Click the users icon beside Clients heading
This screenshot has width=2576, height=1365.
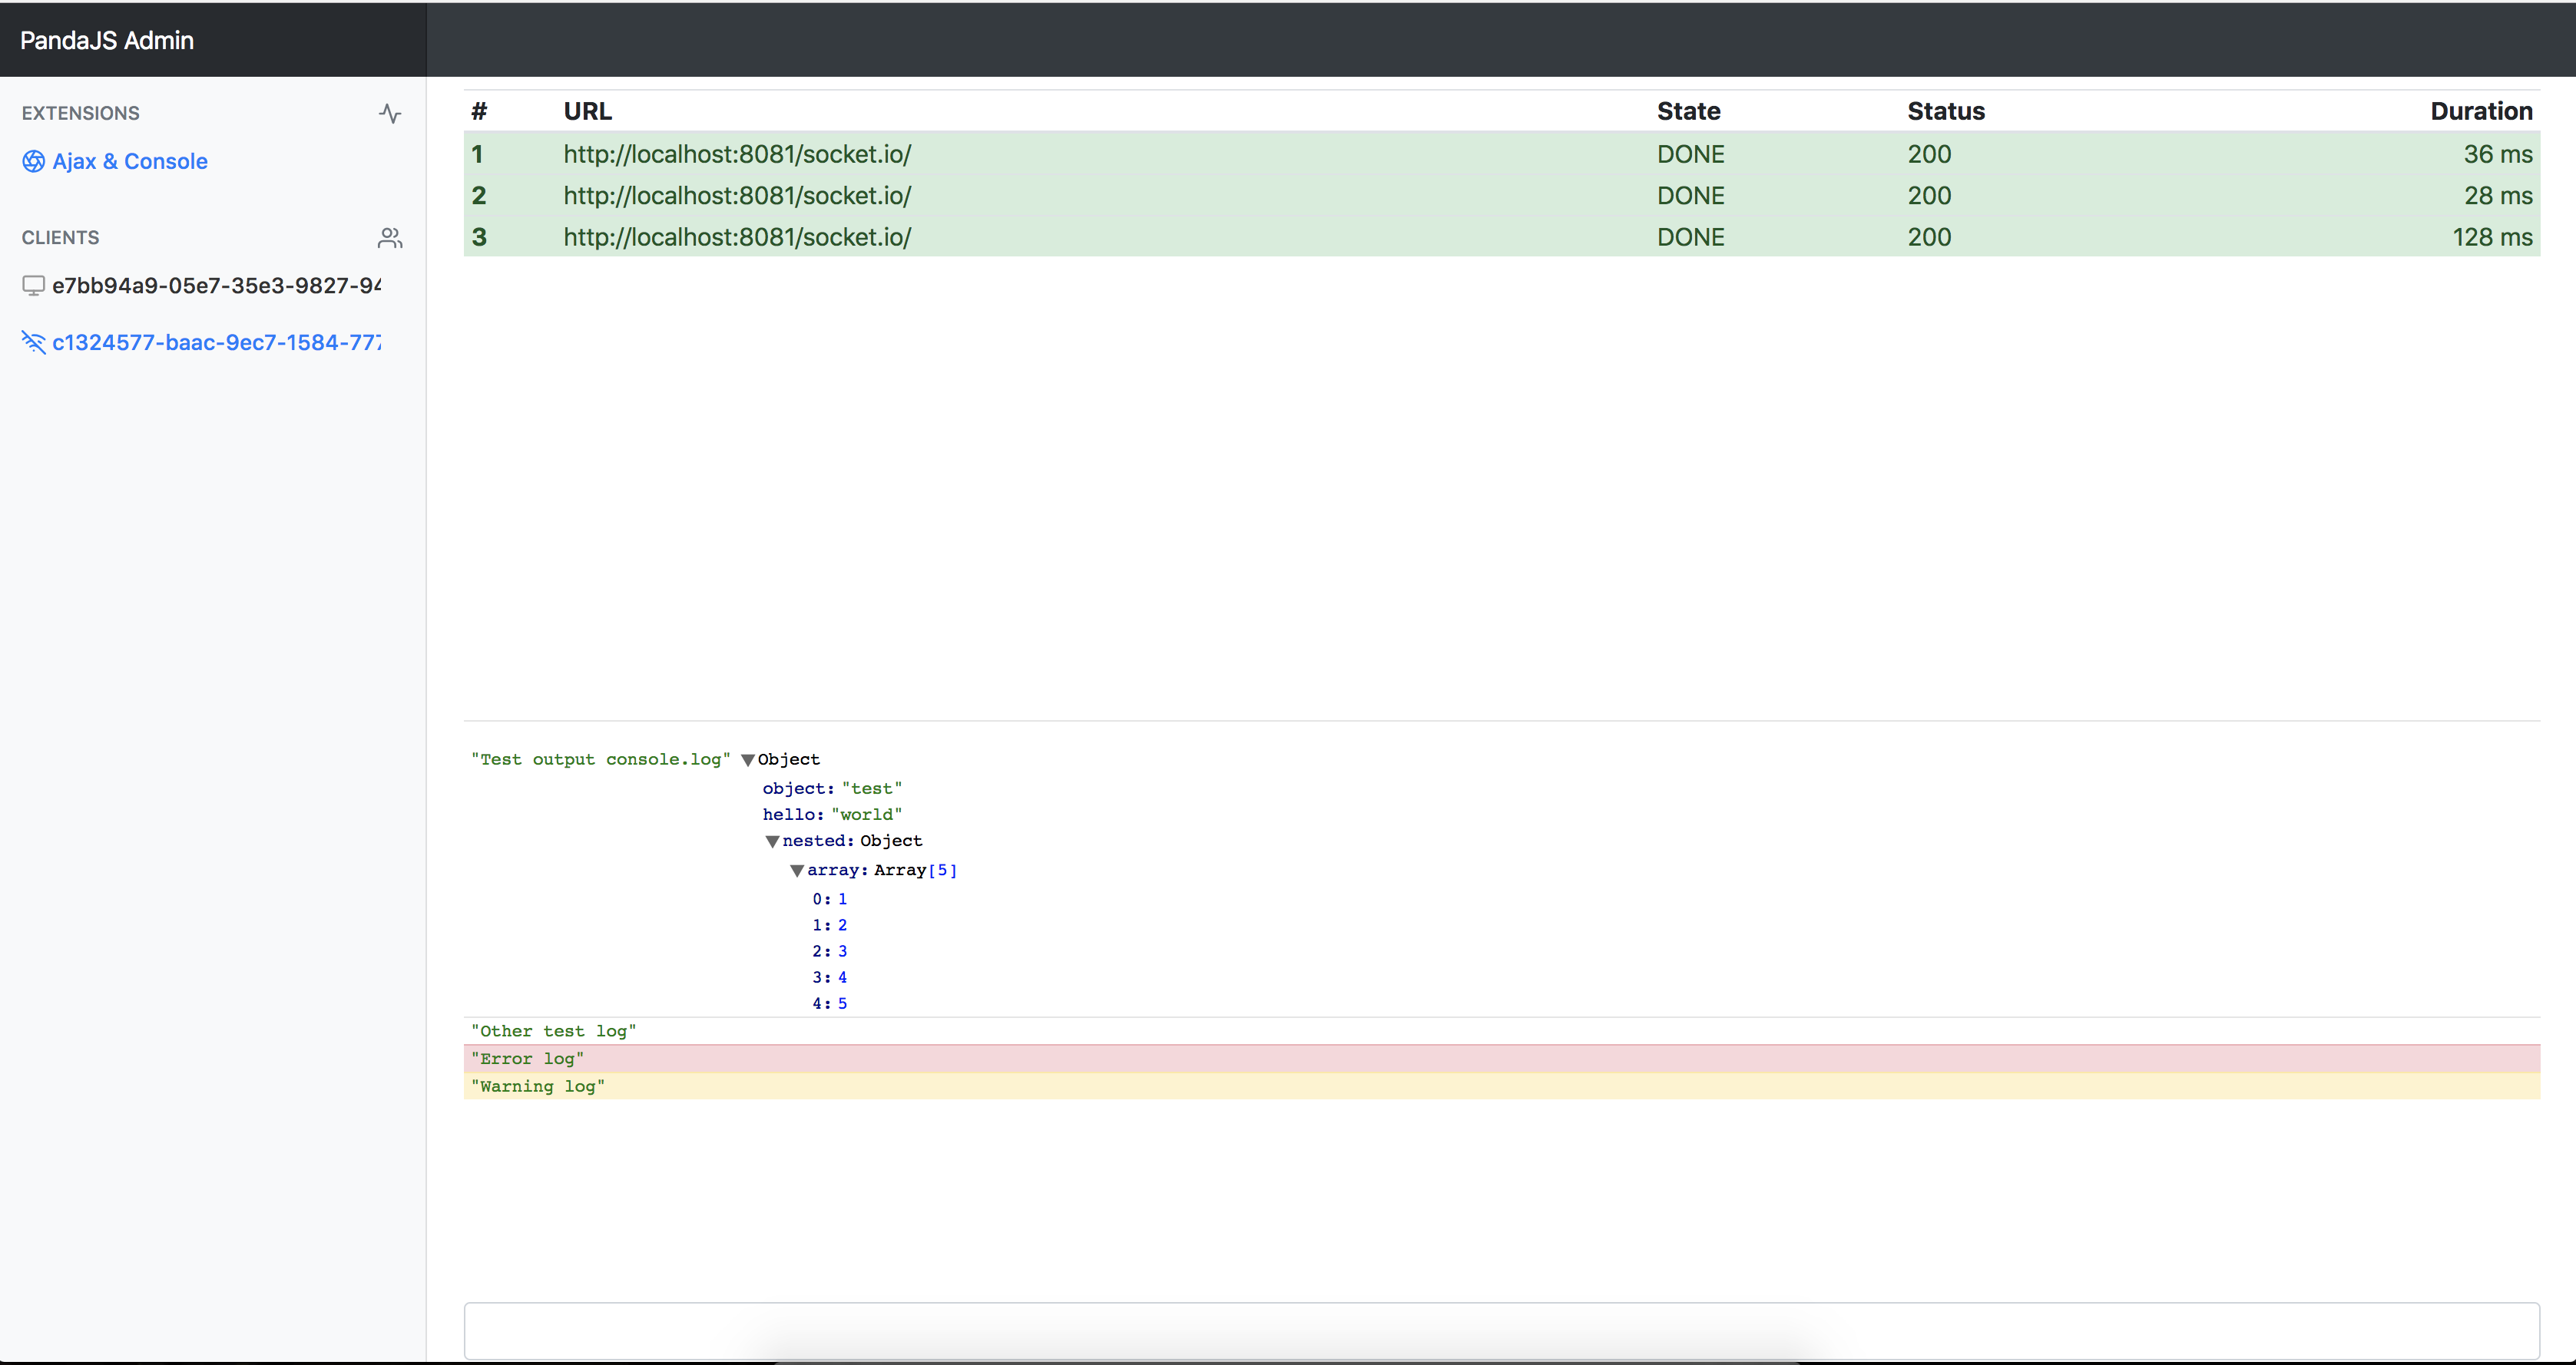pyautogui.click(x=390, y=238)
